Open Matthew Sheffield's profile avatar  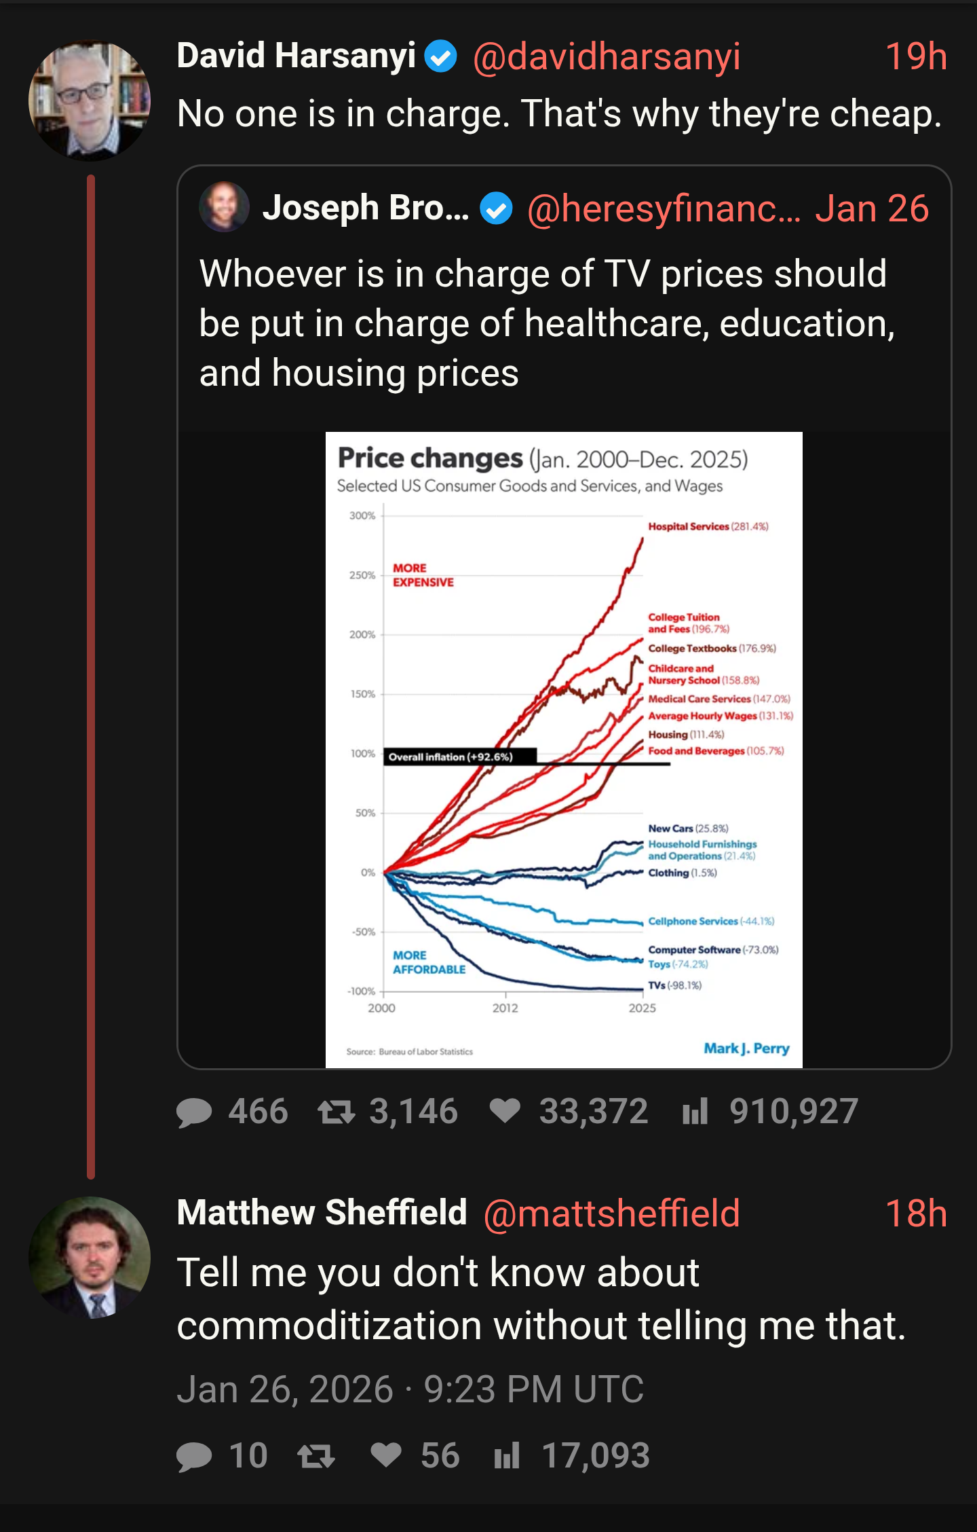(x=90, y=1258)
